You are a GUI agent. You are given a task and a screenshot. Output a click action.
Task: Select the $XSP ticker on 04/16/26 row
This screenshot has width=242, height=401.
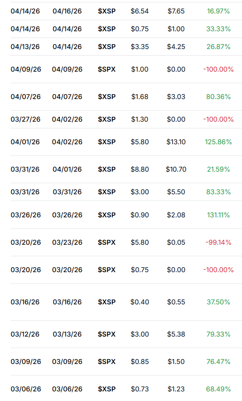107,11
